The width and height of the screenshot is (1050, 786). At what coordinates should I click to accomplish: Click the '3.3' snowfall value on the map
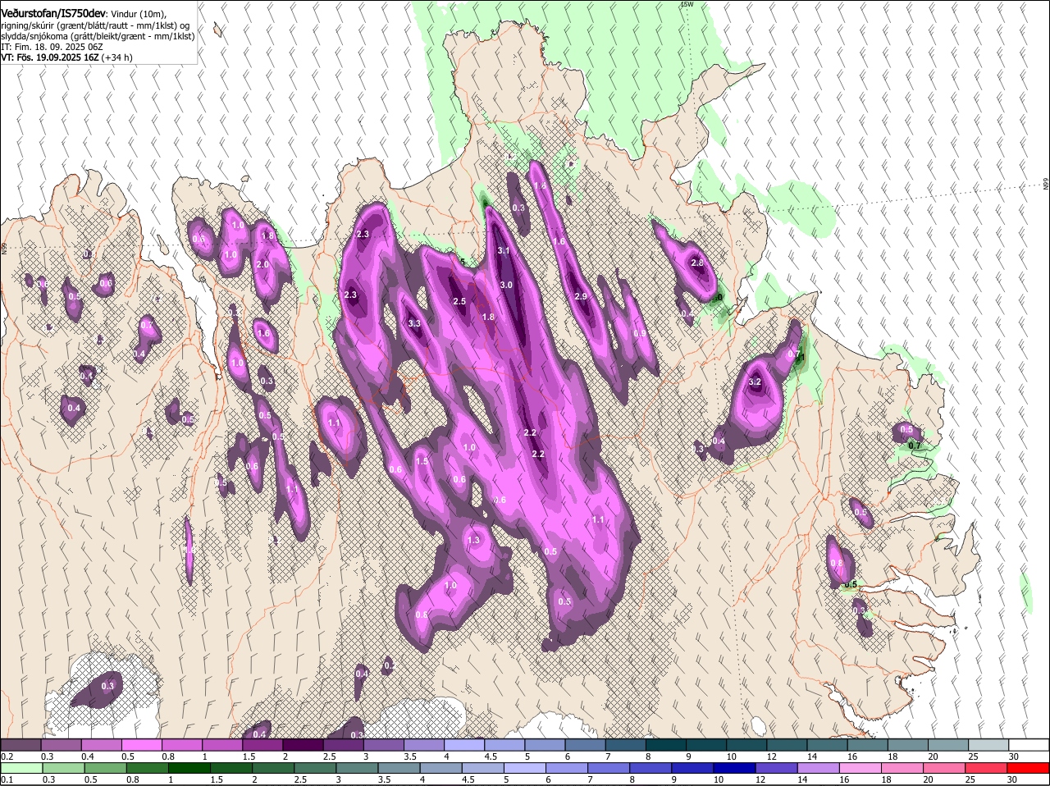414,323
